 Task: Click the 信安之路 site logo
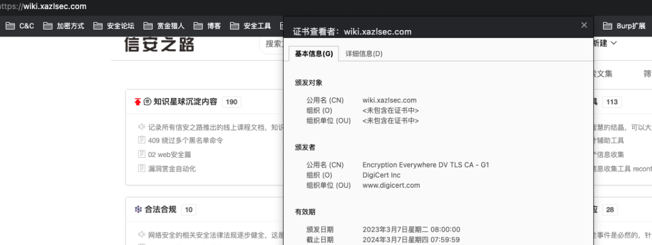(x=159, y=44)
